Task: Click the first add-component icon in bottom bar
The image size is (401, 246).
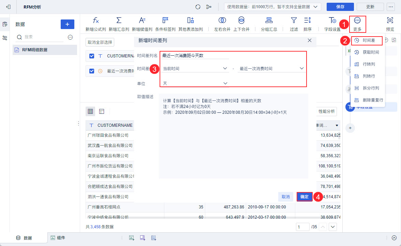Action: pyautogui.click(x=132, y=238)
